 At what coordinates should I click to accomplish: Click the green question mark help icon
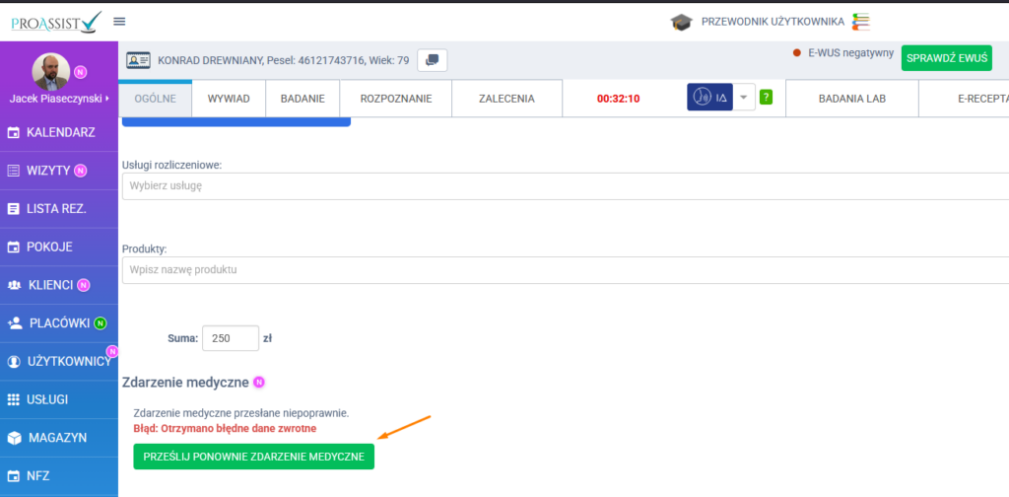[x=766, y=98]
